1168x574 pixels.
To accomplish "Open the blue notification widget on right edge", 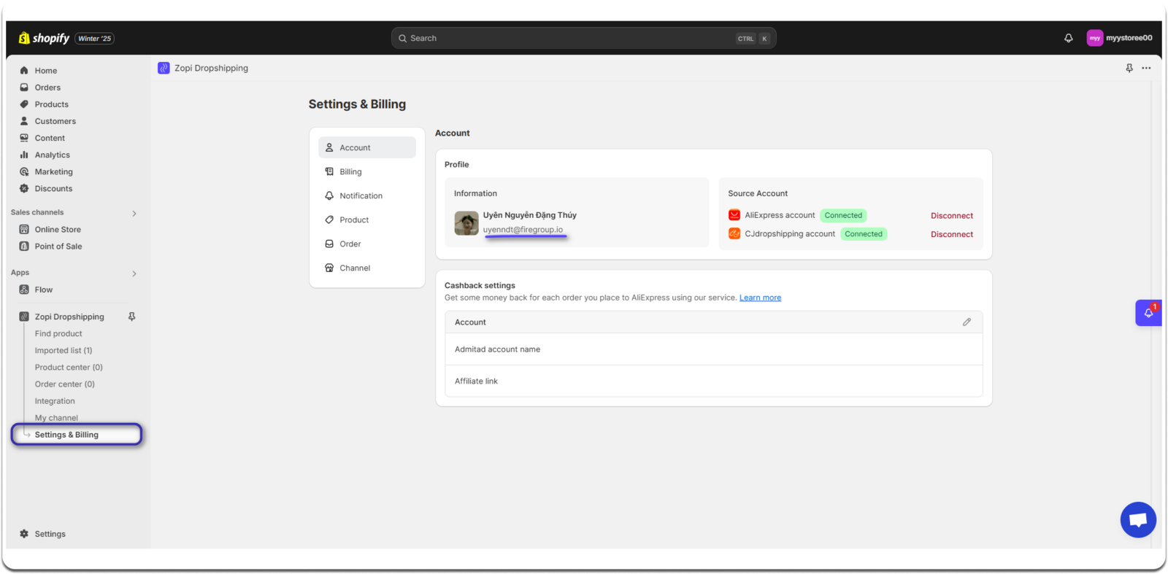I will coord(1148,313).
